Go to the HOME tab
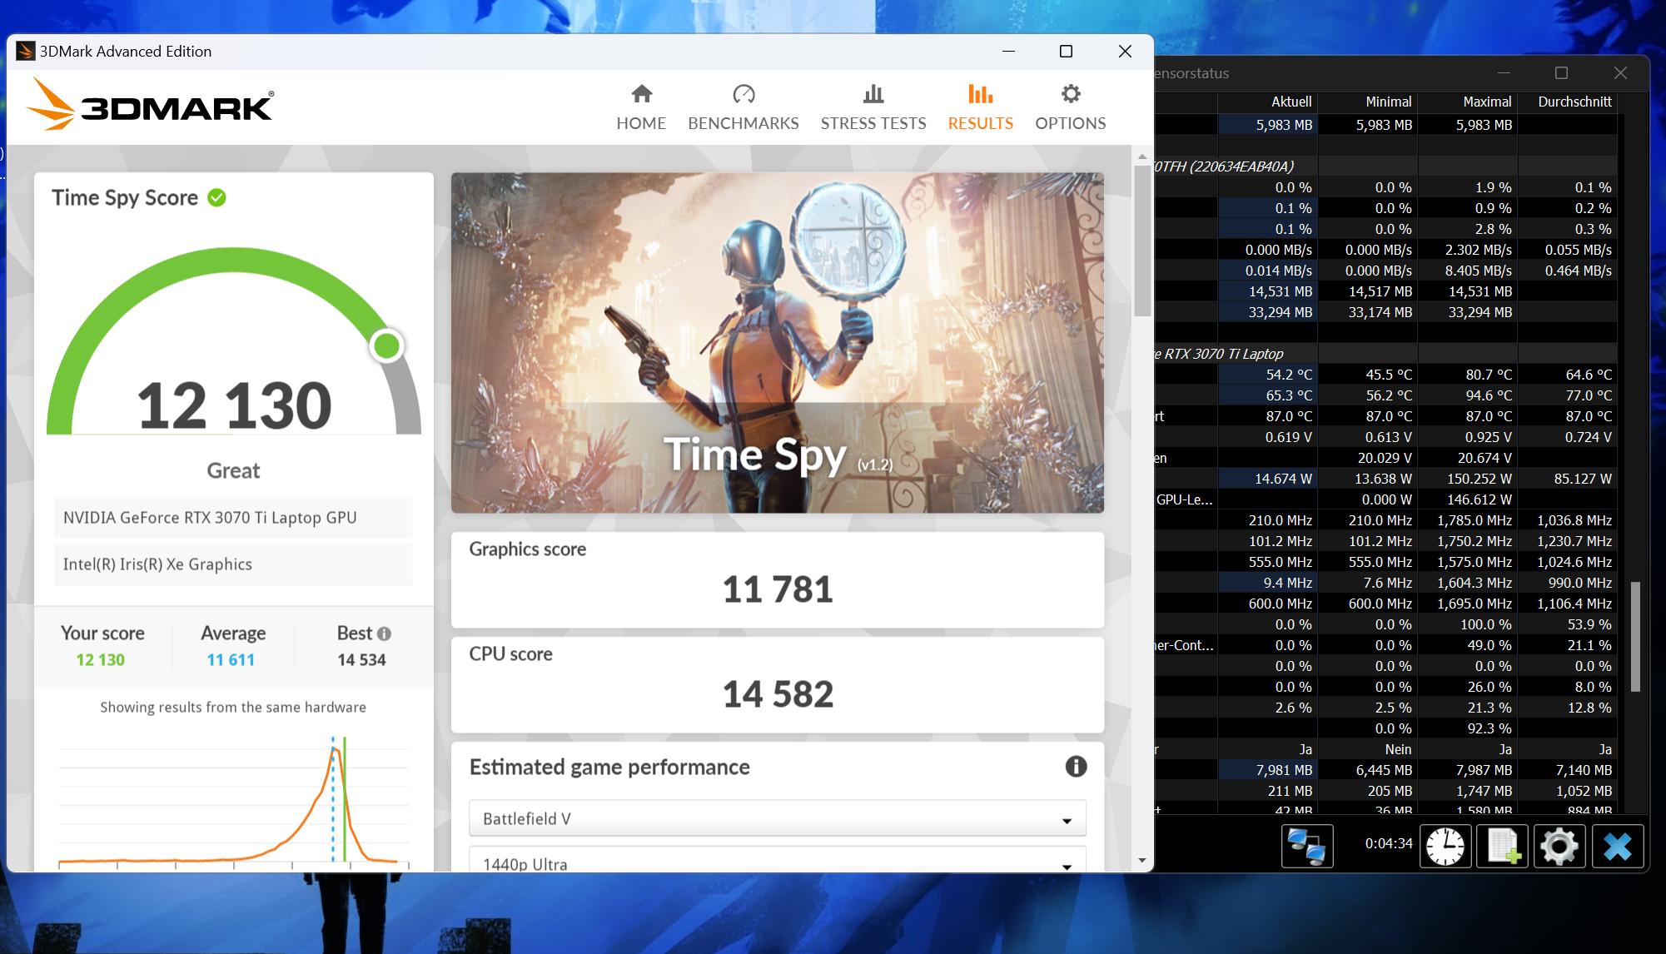Viewport: 1666px width, 954px height. 640,107
